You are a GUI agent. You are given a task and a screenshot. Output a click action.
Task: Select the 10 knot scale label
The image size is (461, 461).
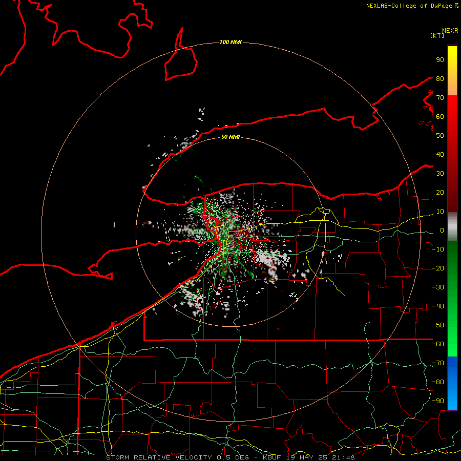[440, 212]
